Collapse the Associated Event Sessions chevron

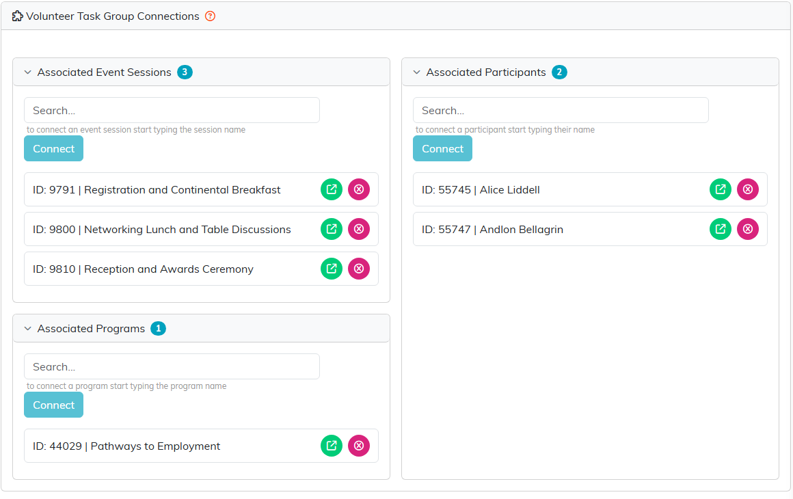[x=28, y=72]
